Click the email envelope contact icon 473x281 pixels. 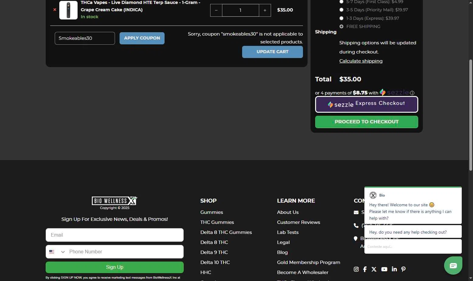click(356, 213)
